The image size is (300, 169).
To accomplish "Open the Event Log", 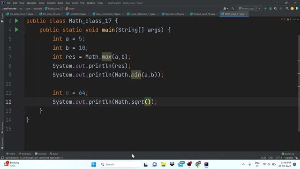I will pos(288,154).
